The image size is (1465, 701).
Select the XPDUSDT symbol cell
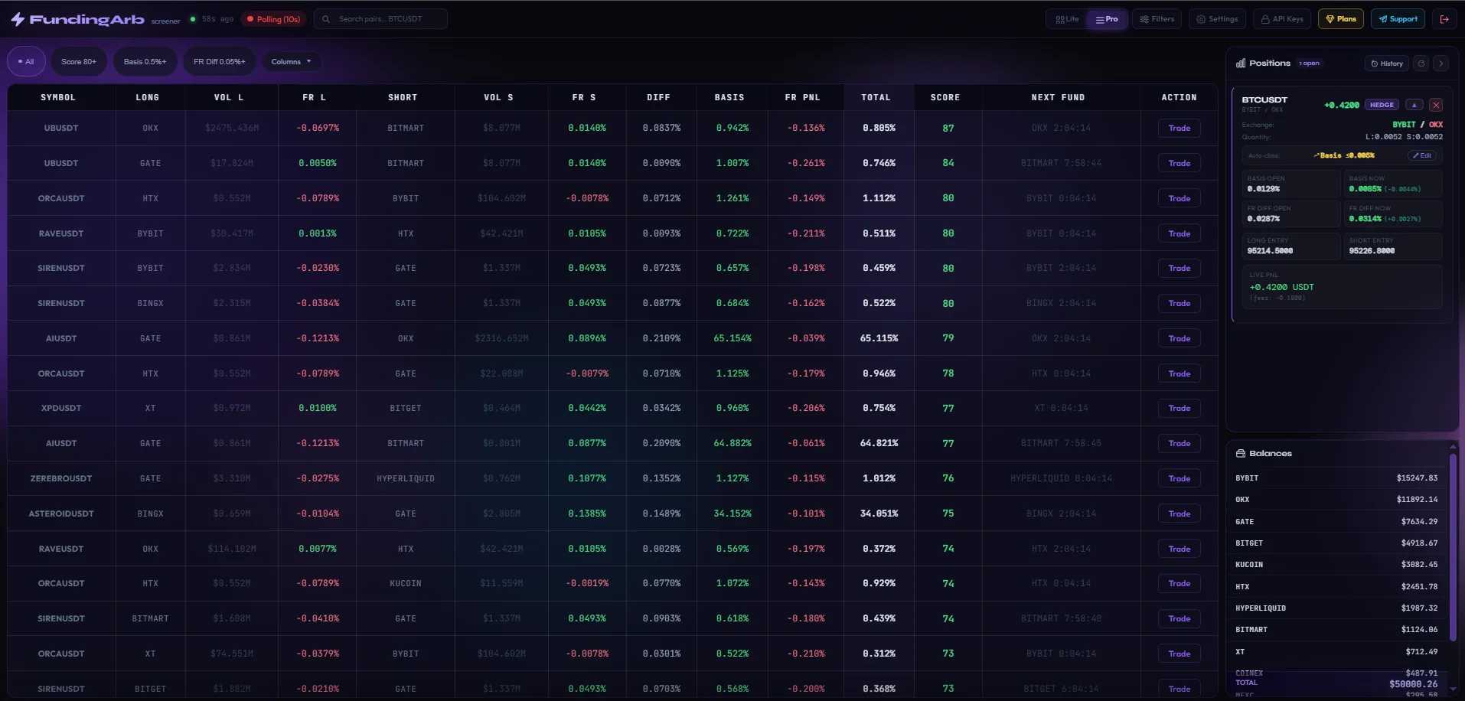coord(61,408)
